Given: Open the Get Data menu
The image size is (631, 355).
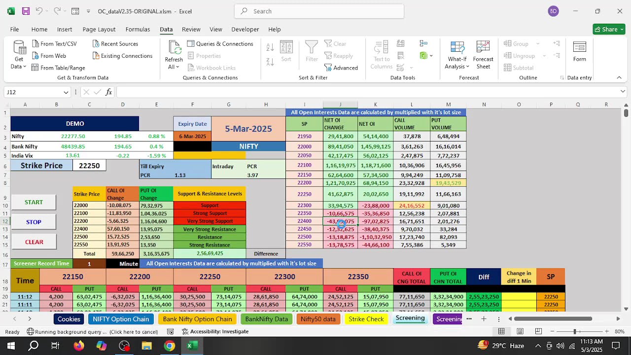Looking at the screenshot, I should [19, 55].
